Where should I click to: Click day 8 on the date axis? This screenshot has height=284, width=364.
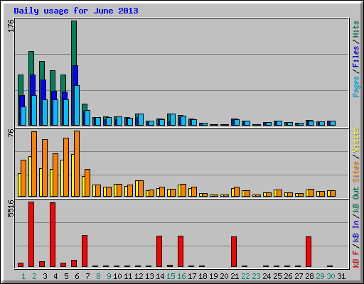click(x=98, y=276)
